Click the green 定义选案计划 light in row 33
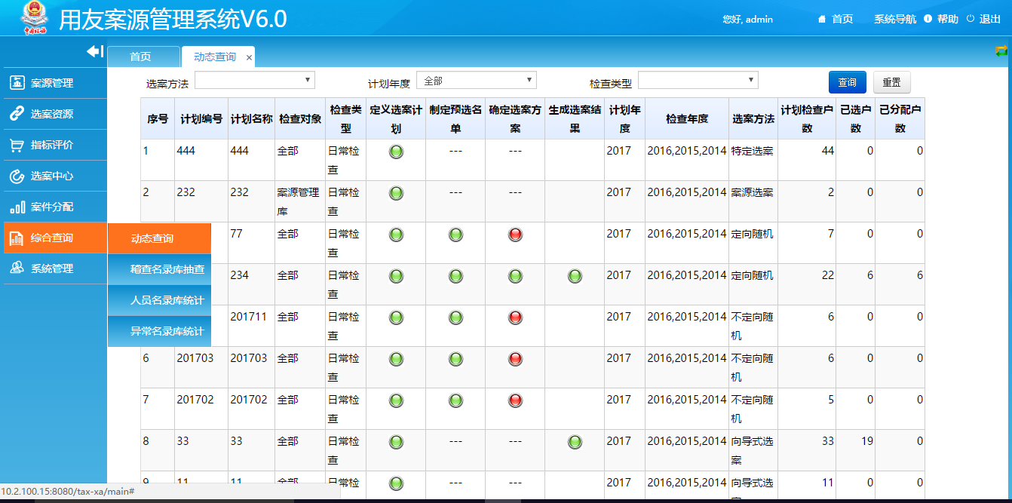Viewport: 1012px width, 503px height. pyautogui.click(x=396, y=442)
